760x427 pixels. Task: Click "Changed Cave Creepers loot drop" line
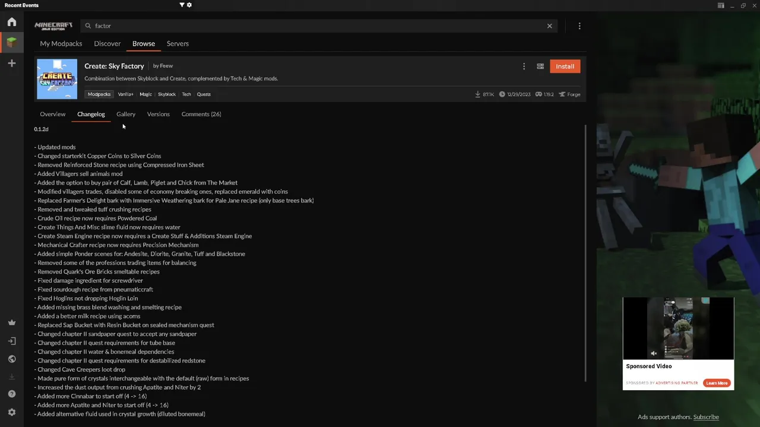80,369
